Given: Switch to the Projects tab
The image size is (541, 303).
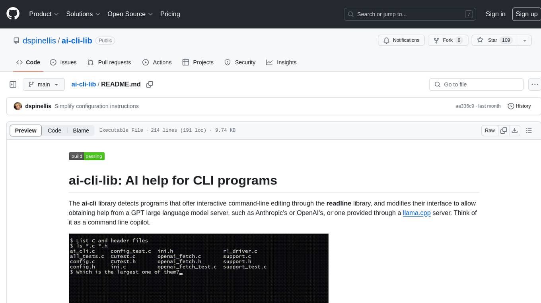Looking at the screenshot, I should click(198, 62).
